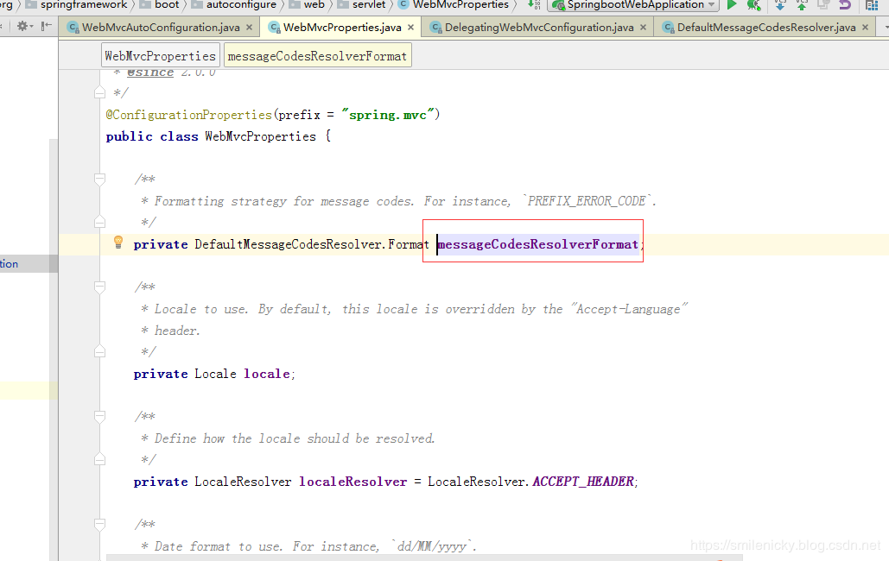Click the messageCodesResolverFormat breadcrumb button

tap(318, 56)
